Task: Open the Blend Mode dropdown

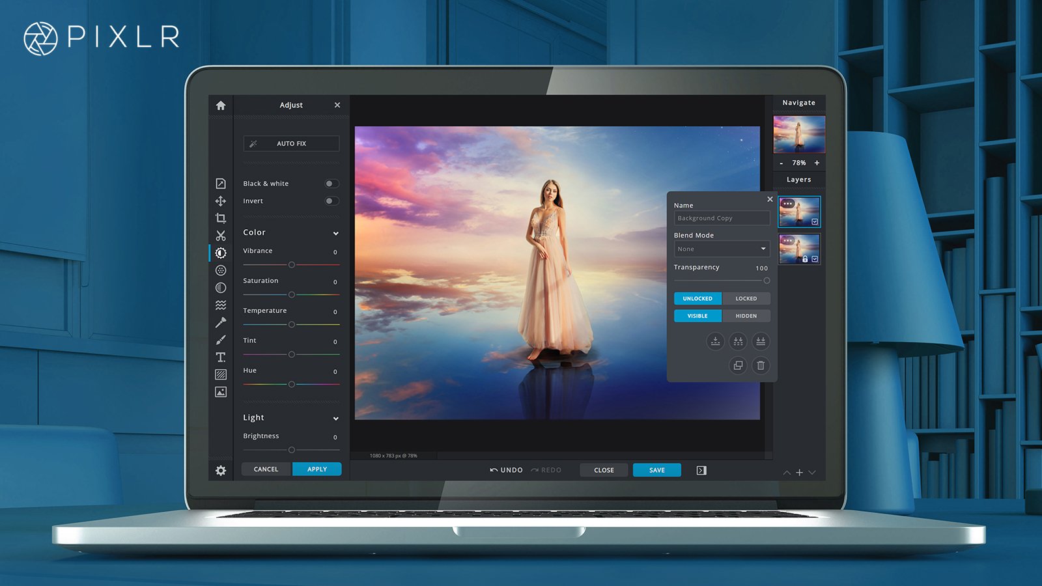Action: 722,249
